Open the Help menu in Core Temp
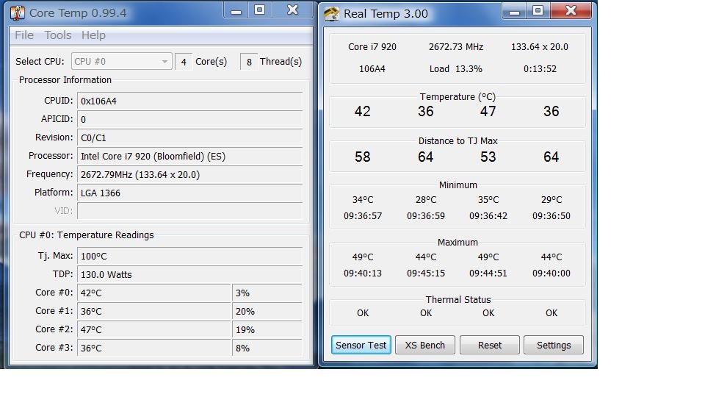 (x=93, y=35)
